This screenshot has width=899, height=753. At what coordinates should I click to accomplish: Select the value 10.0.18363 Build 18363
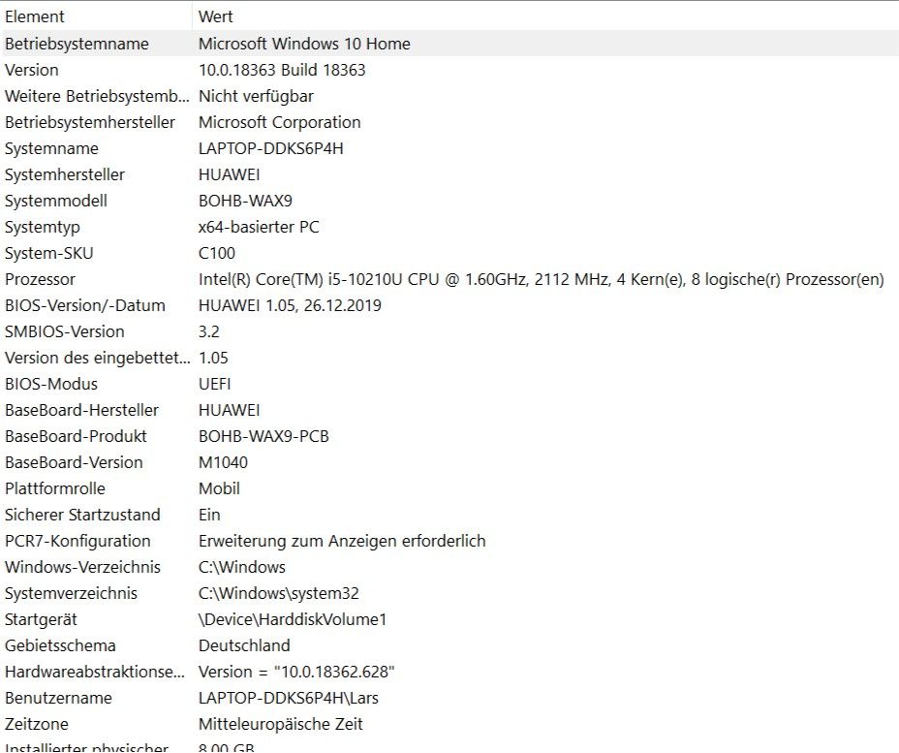282,70
